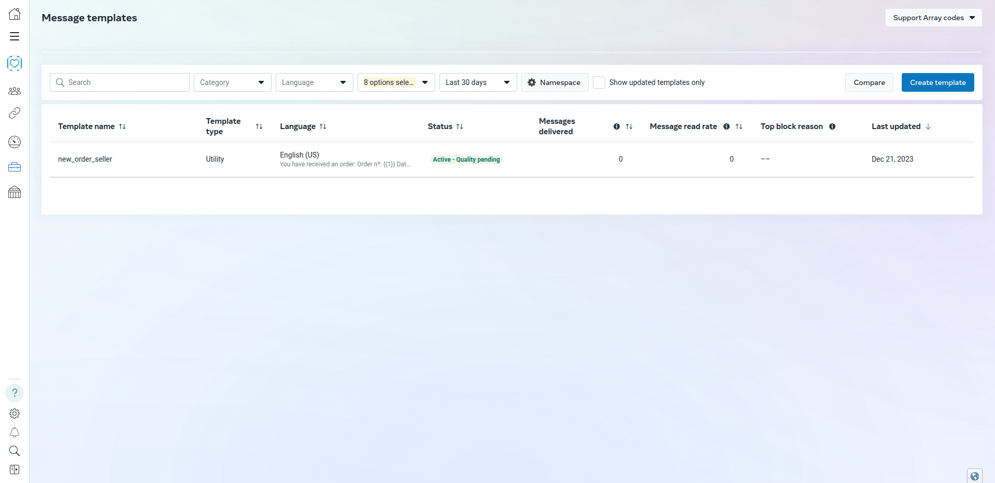Image resolution: width=995 pixels, height=483 pixels.
Task: Click the Active - Quality pending status badge
Action: click(466, 160)
